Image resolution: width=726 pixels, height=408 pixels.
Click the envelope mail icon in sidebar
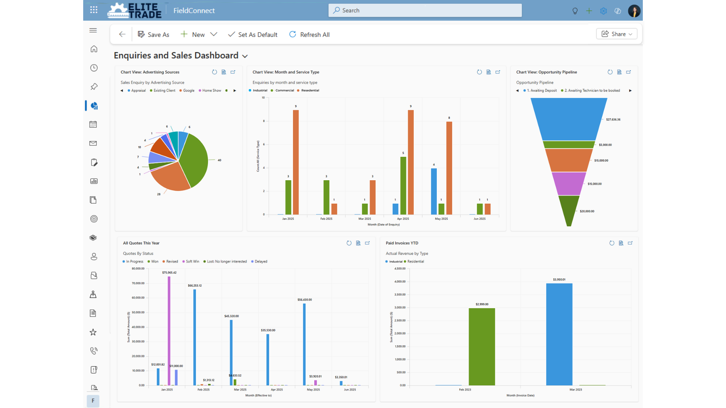[93, 143]
